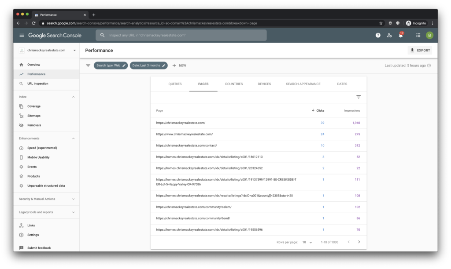
Task: Switch to the Countries tab
Action: tap(234, 84)
